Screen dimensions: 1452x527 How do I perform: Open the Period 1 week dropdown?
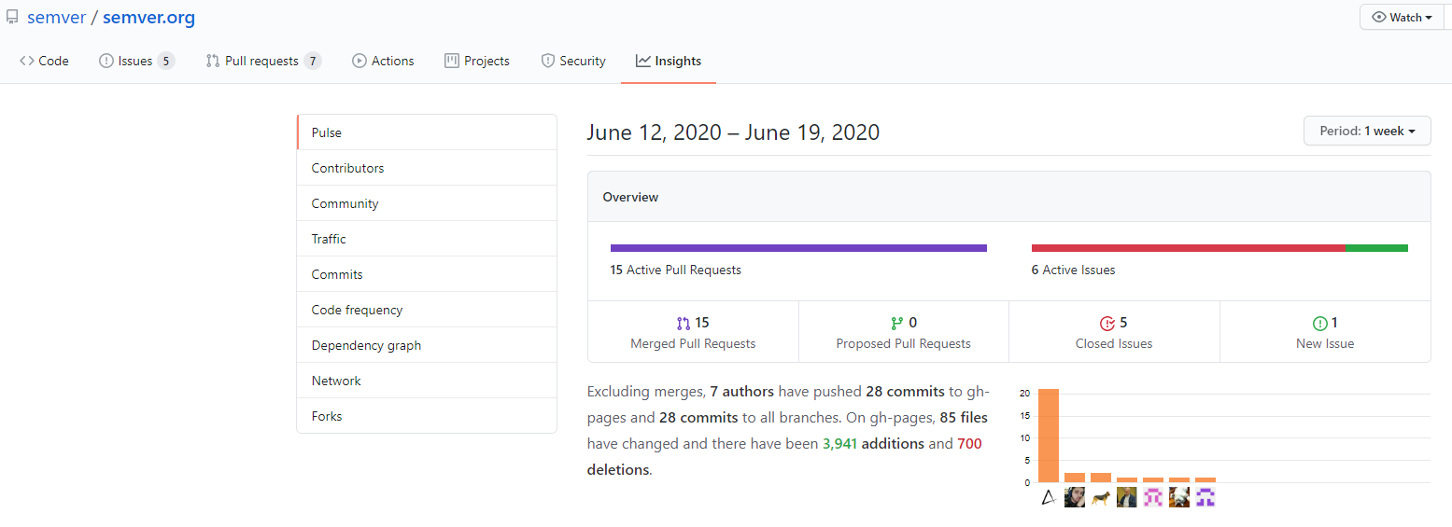pyautogui.click(x=1367, y=132)
